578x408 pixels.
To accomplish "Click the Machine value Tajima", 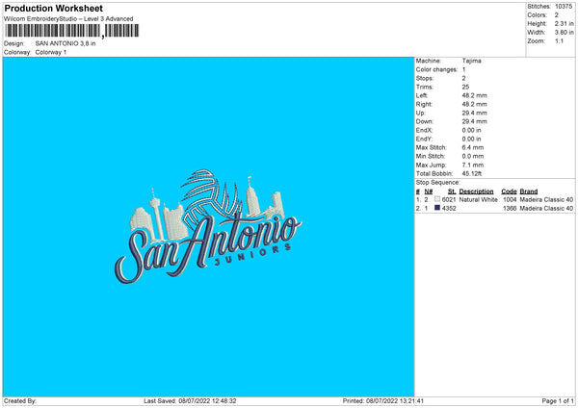I will click(473, 61).
